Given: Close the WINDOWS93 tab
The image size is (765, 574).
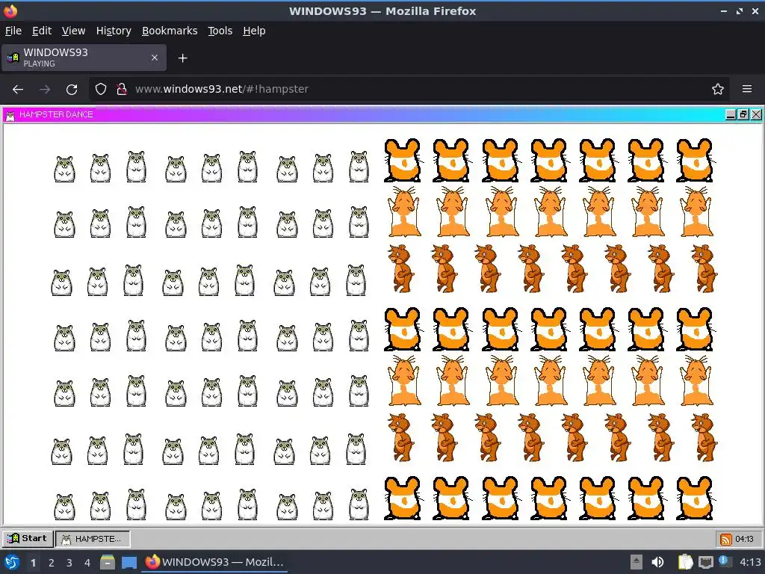Looking at the screenshot, I should coord(154,58).
